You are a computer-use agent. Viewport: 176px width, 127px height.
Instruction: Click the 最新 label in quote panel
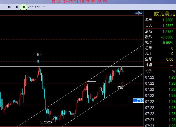(x=149, y=31)
